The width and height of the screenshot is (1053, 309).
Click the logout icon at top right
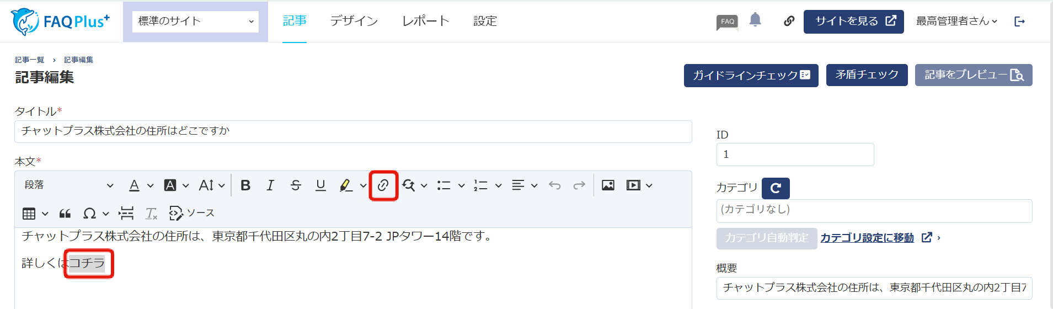tap(1019, 22)
